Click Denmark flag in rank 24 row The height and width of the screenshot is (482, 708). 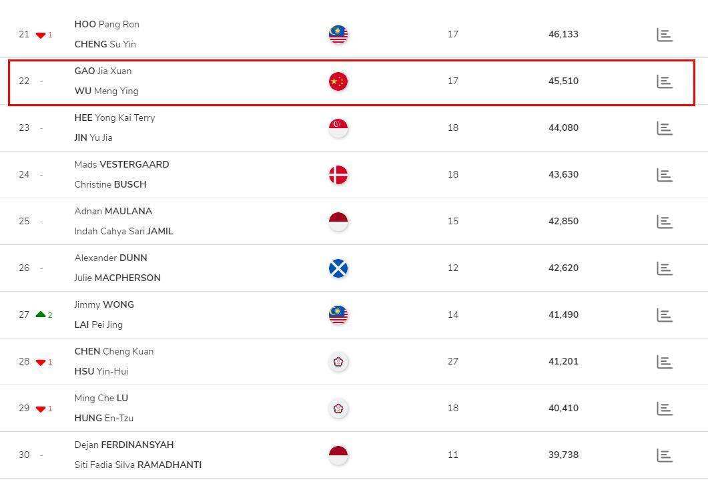click(338, 175)
